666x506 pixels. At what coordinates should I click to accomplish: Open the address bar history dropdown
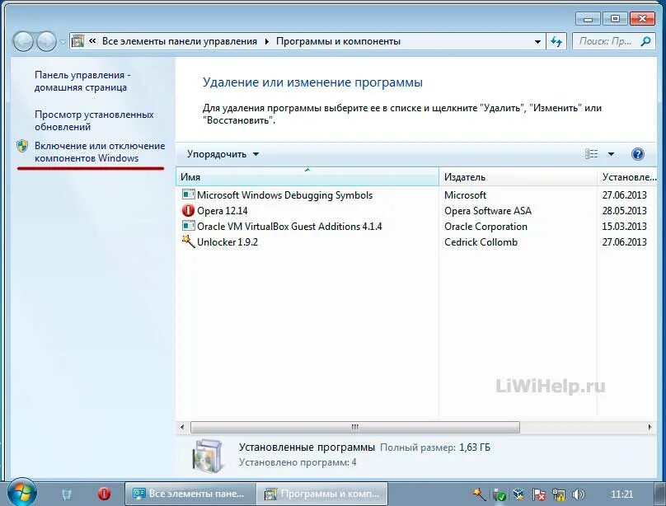pos(537,41)
